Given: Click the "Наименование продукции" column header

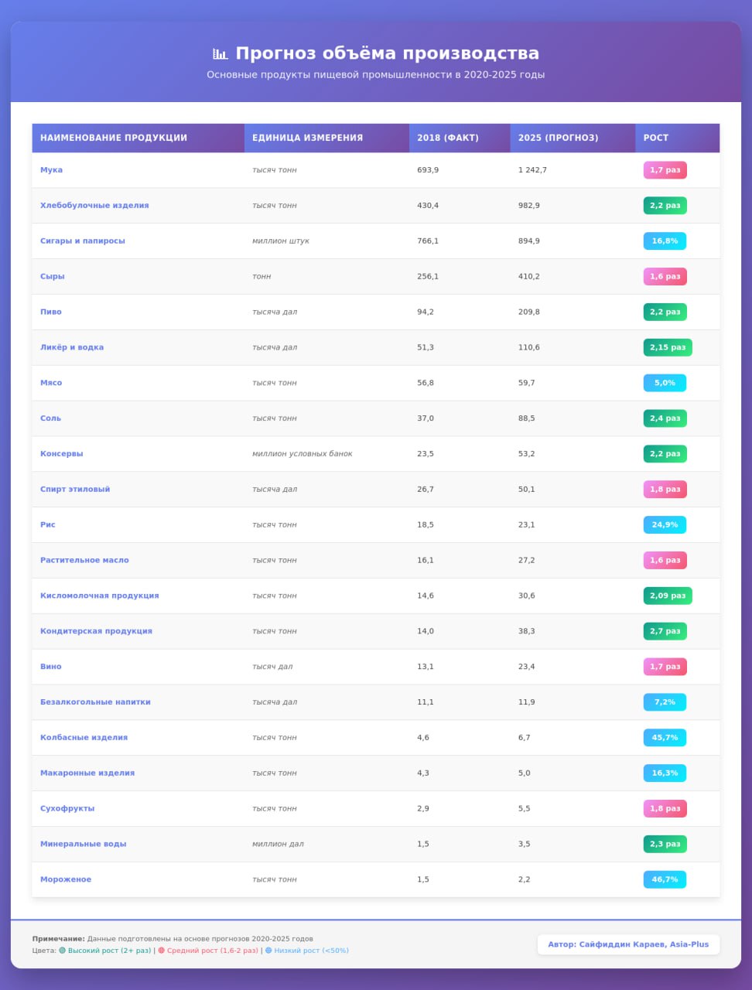Looking at the screenshot, I should (x=114, y=138).
